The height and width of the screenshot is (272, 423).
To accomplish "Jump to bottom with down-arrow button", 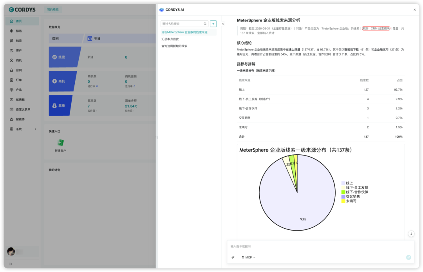I will click(x=411, y=234).
